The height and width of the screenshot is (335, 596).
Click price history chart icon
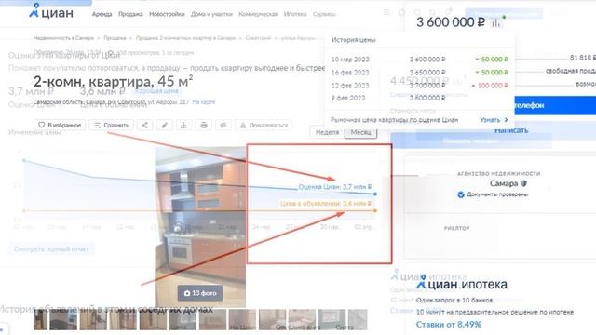495,22
